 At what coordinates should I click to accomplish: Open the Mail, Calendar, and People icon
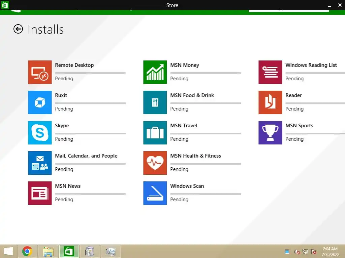(40, 163)
